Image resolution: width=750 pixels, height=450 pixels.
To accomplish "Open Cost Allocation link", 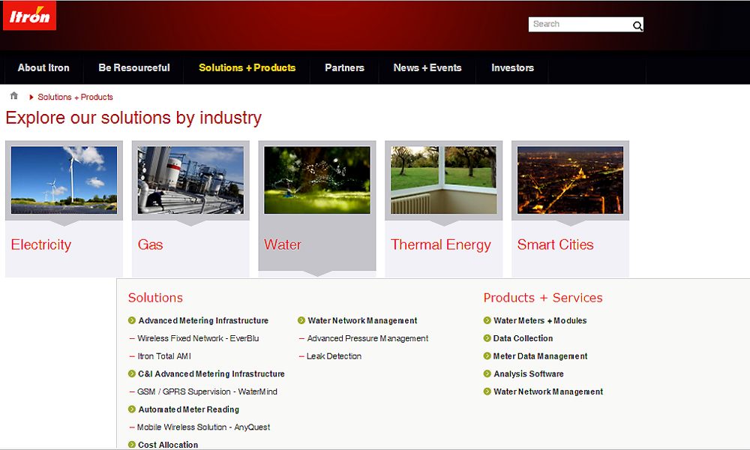I will click(168, 445).
